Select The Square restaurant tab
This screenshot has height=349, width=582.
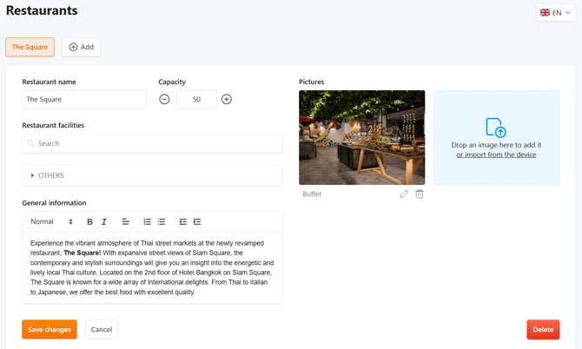(x=30, y=47)
